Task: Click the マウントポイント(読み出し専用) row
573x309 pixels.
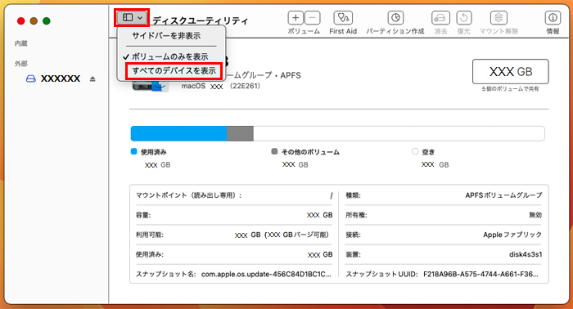Action: pyautogui.click(x=234, y=195)
